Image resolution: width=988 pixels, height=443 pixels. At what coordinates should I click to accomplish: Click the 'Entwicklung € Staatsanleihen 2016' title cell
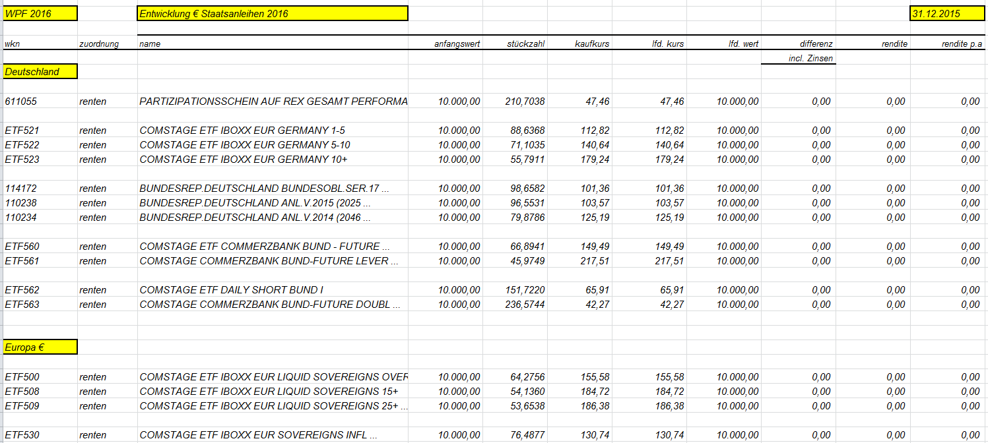coord(273,13)
